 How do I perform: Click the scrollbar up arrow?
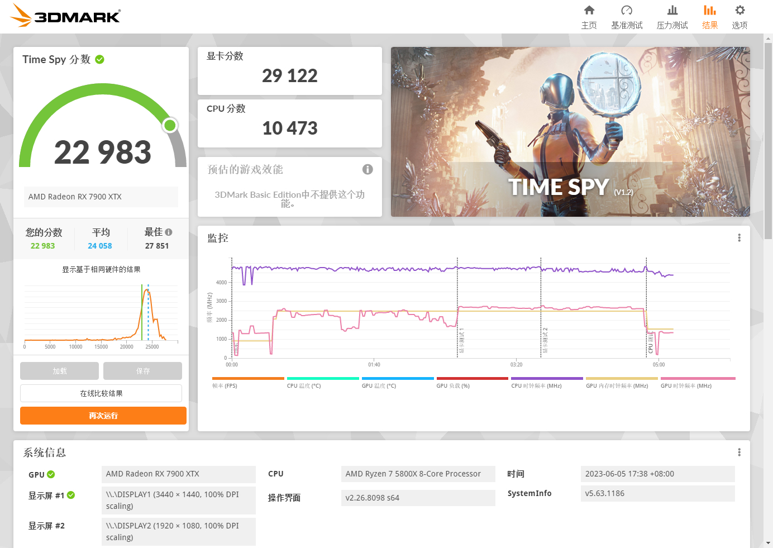point(768,38)
